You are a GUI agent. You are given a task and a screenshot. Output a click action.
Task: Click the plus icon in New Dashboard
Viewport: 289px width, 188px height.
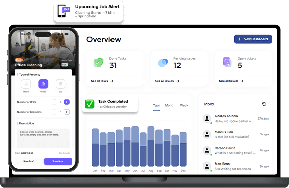coord(239,39)
